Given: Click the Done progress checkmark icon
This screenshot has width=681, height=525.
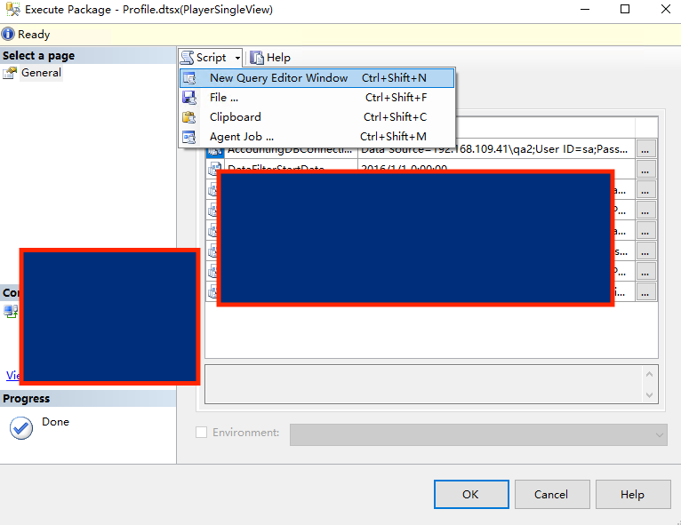Looking at the screenshot, I should coord(20,428).
